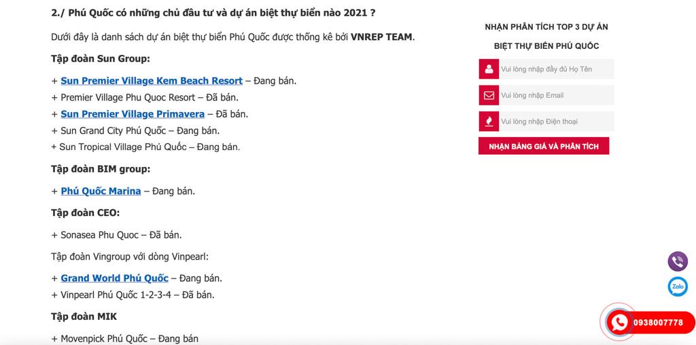The height and width of the screenshot is (345, 696).
Task: Click the Tập đoàn BIM group heading
Action: click(101, 169)
